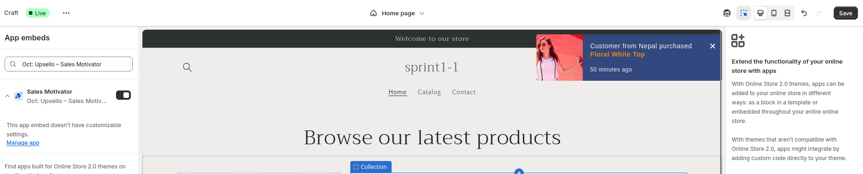This screenshot has width=863, height=174.
Task: Open the three-dot more actions menu
Action: coord(66,13)
